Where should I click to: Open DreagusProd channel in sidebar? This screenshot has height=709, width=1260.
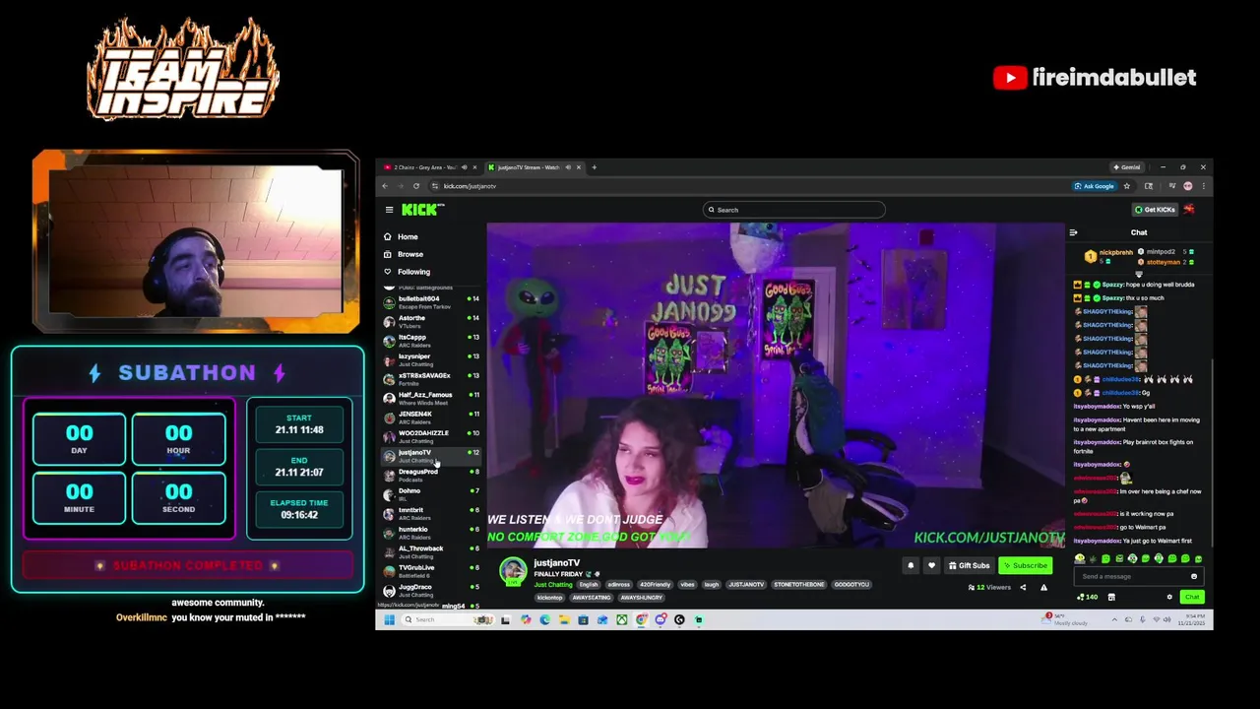430,476
